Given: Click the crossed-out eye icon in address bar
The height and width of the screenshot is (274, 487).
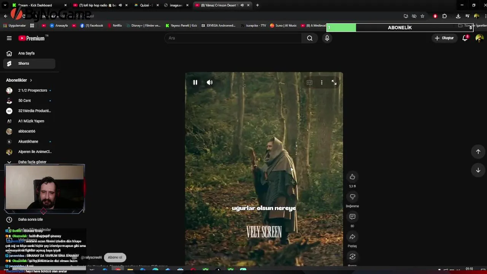Looking at the screenshot, I should tap(414, 16).
